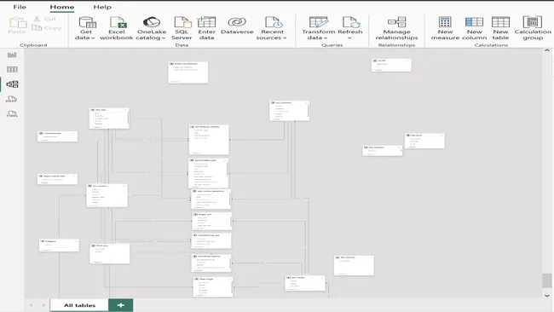This screenshot has height=312, width=554.
Task: Expand the Transform data dropdown arrow
Action: 326,38
